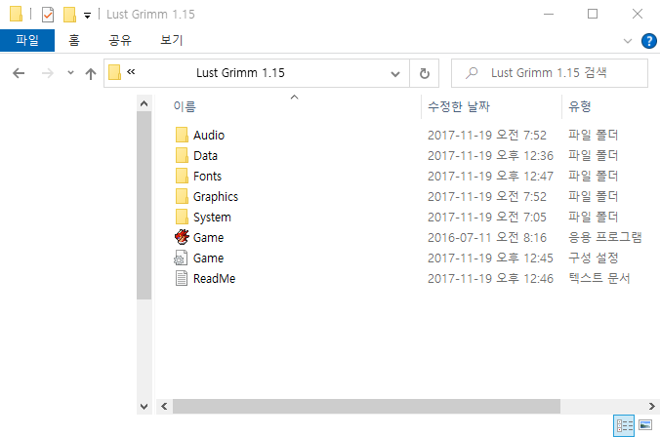Screen dimensions: 660x437
Task: Open the Audio folder icon
Action: [181, 136]
